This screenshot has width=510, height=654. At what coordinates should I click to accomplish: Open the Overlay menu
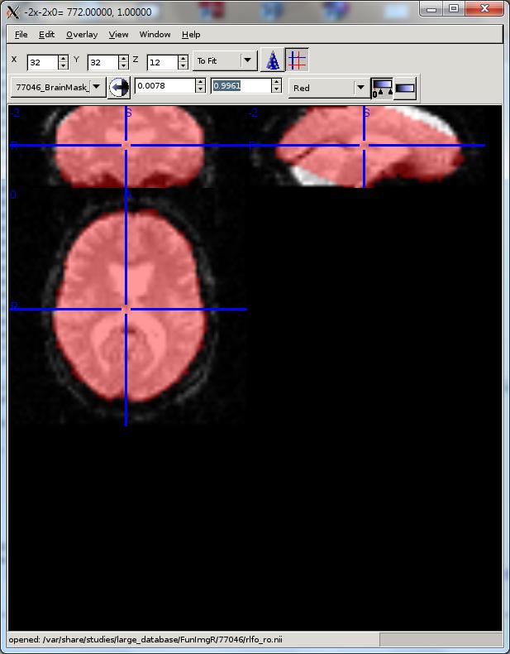[x=81, y=35]
